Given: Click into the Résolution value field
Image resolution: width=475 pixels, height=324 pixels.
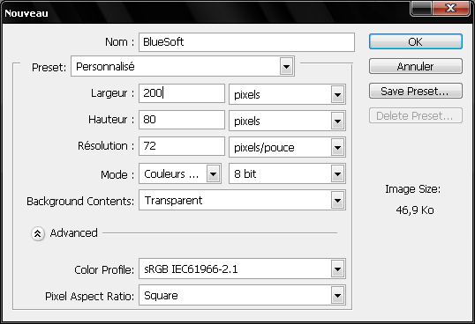Looking at the screenshot, I should [x=182, y=146].
